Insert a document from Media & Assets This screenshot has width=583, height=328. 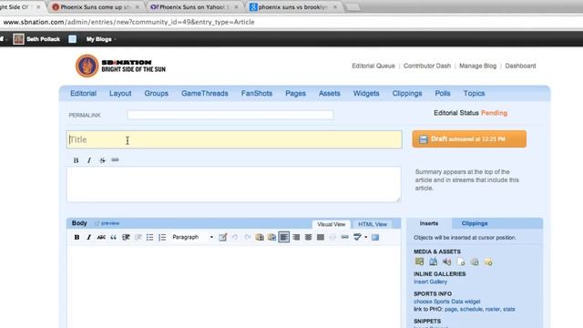461,261
